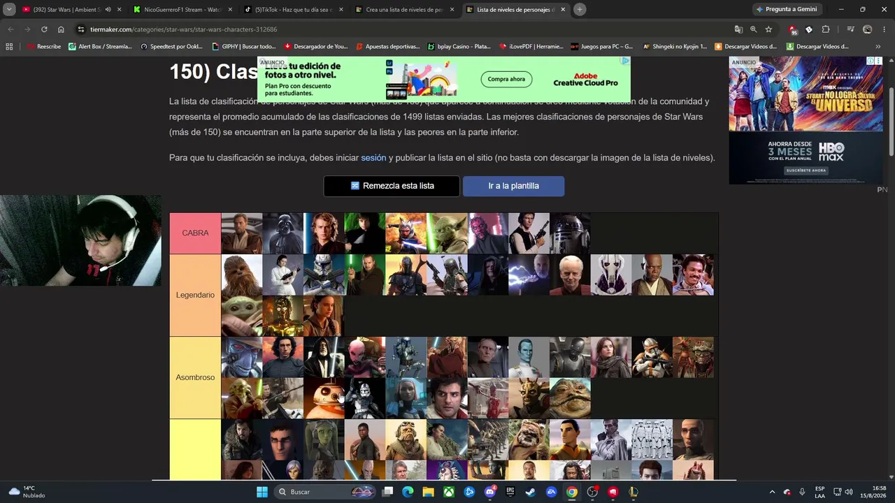Open a new browser tab

(x=580, y=9)
